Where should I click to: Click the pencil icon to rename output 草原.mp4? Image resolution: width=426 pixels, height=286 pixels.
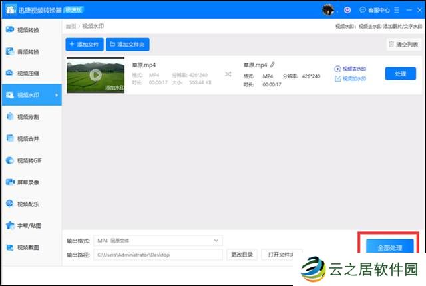tap(272, 65)
